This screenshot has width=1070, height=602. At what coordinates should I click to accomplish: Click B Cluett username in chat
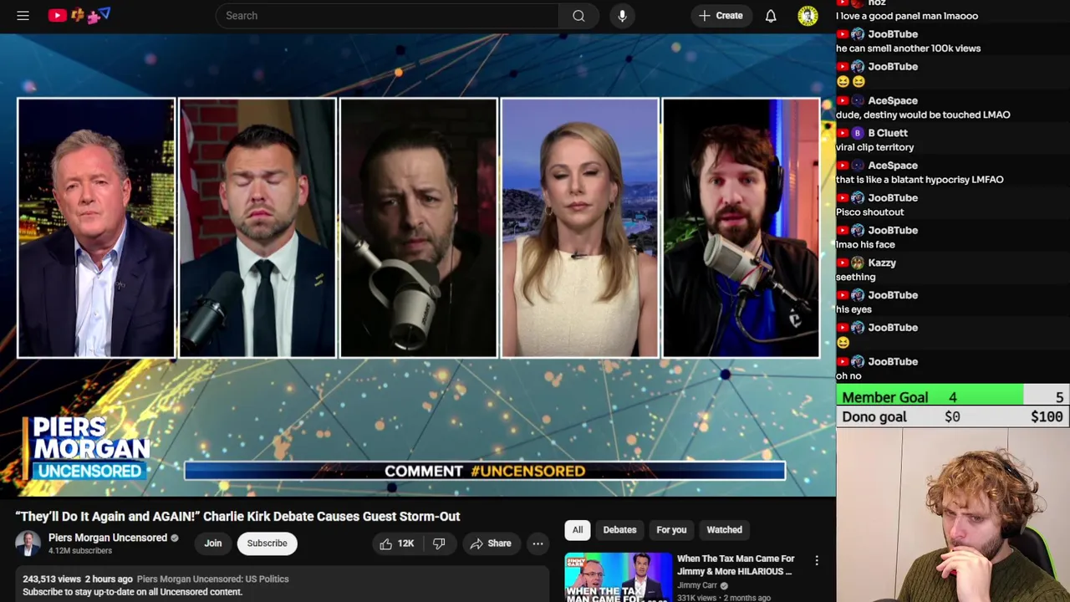tap(888, 133)
